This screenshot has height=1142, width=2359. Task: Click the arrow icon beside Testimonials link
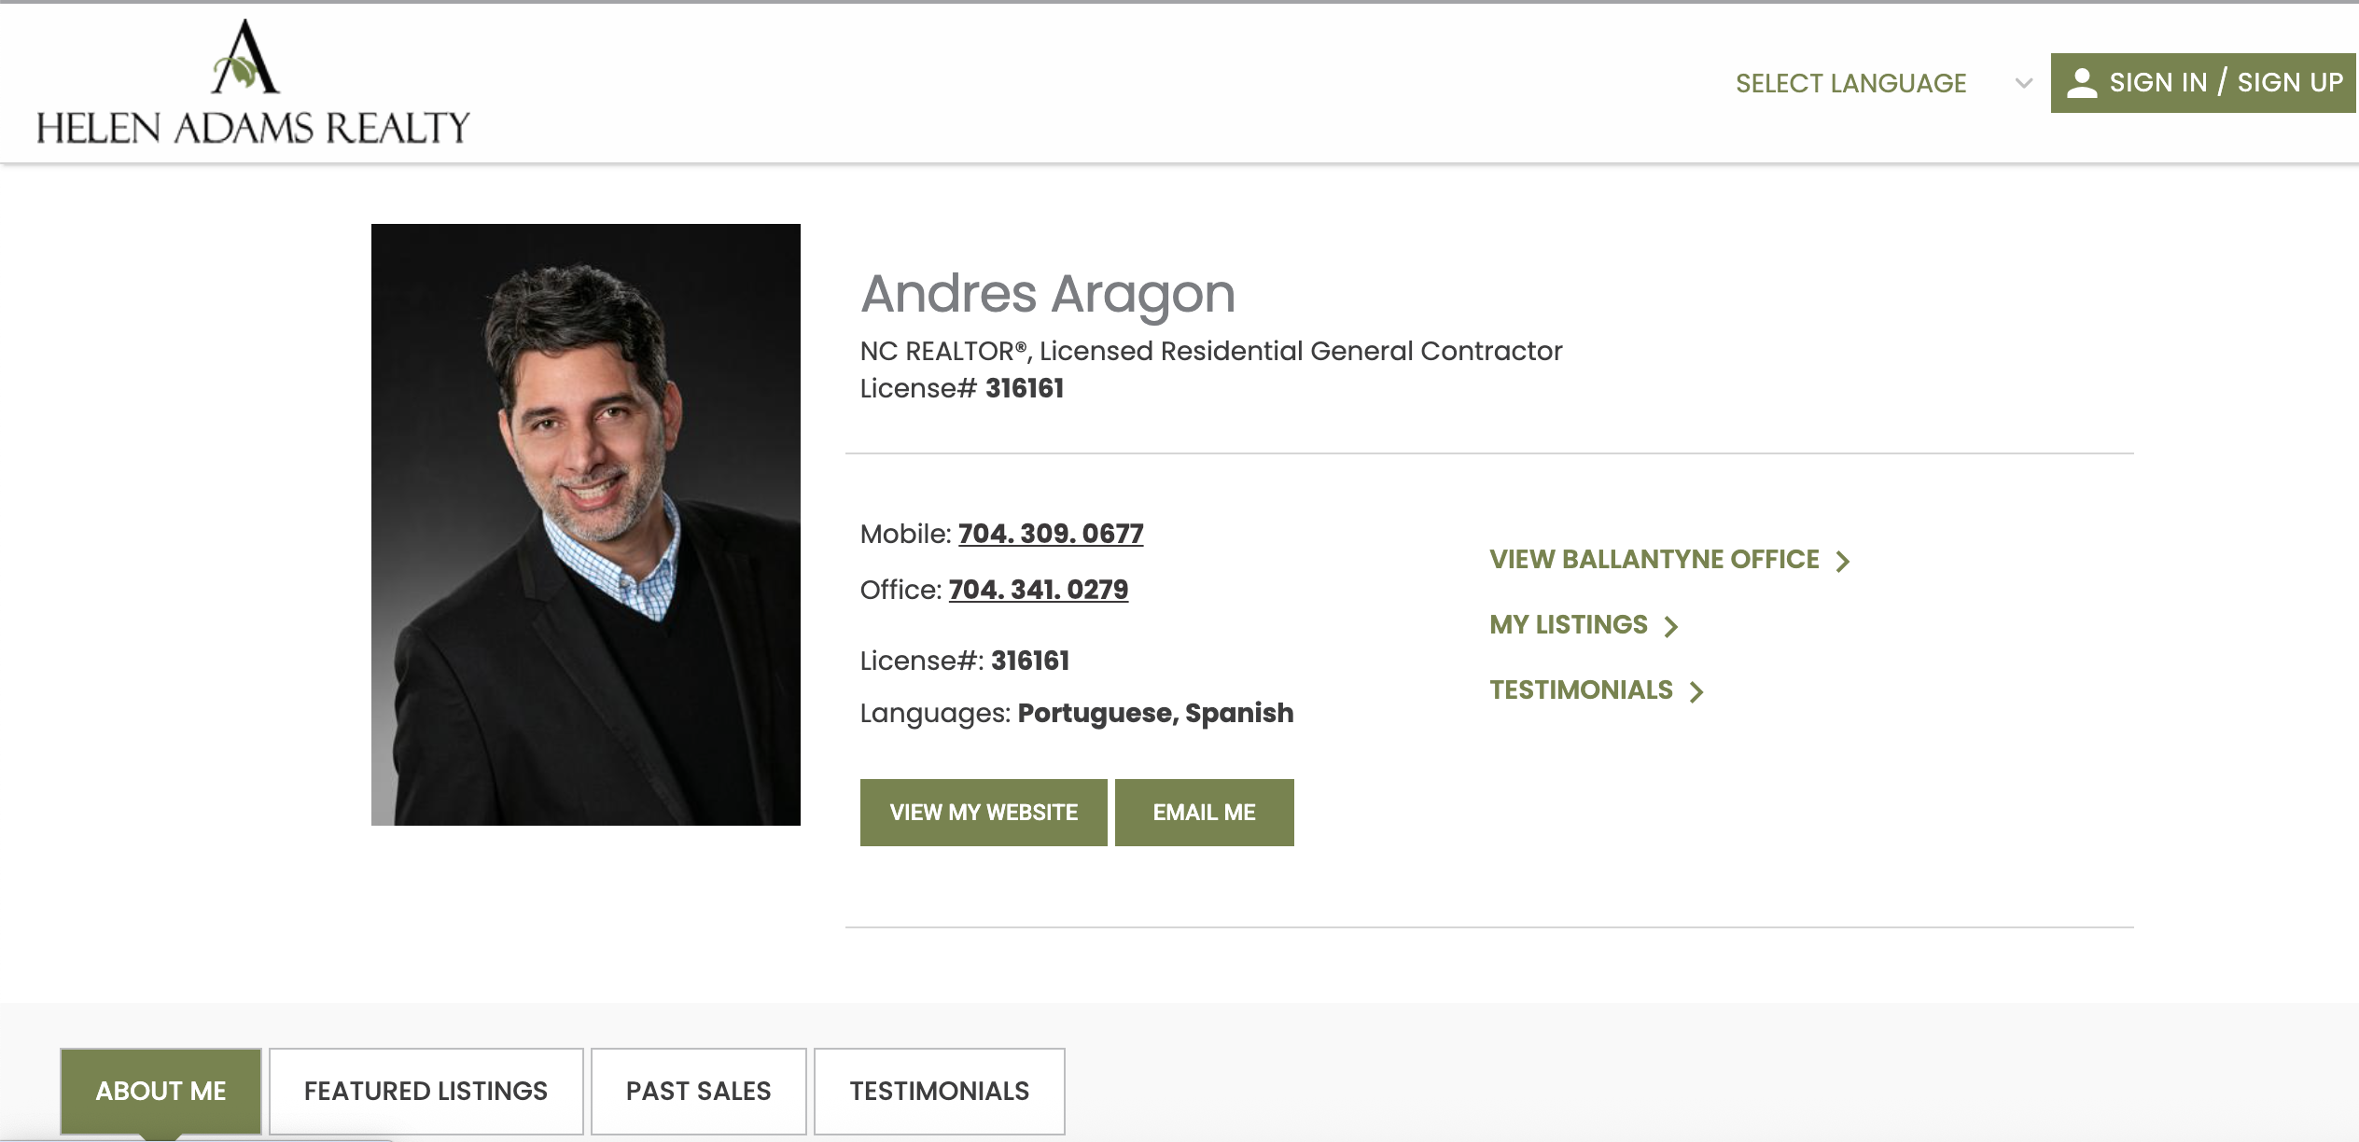pos(1696,691)
